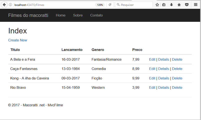Edit the A Bela e a Fera row
The width and height of the screenshot is (201, 120).
coord(152,59)
